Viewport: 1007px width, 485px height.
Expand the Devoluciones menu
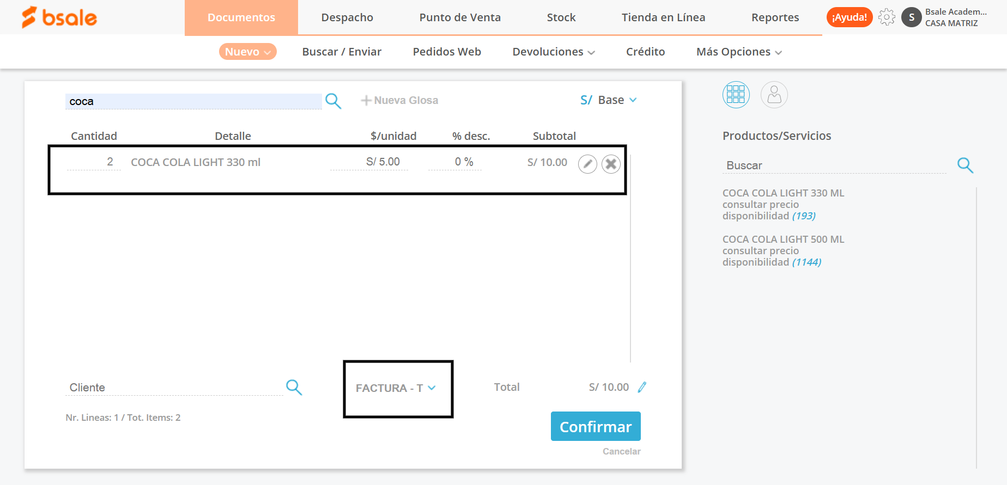pyautogui.click(x=554, y=52)
